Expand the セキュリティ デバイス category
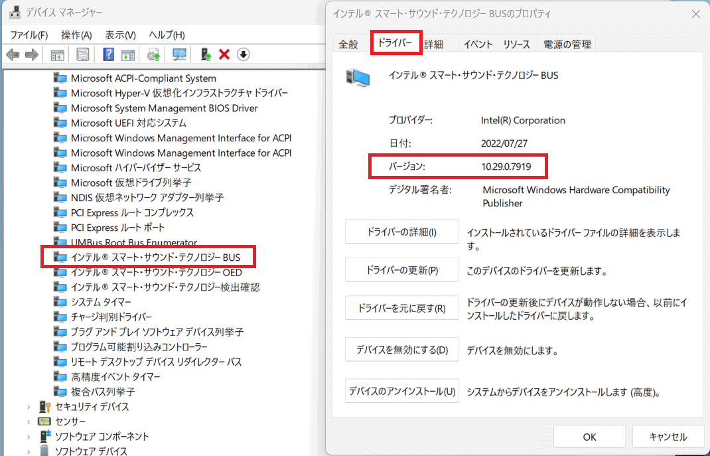 (29, 407)
